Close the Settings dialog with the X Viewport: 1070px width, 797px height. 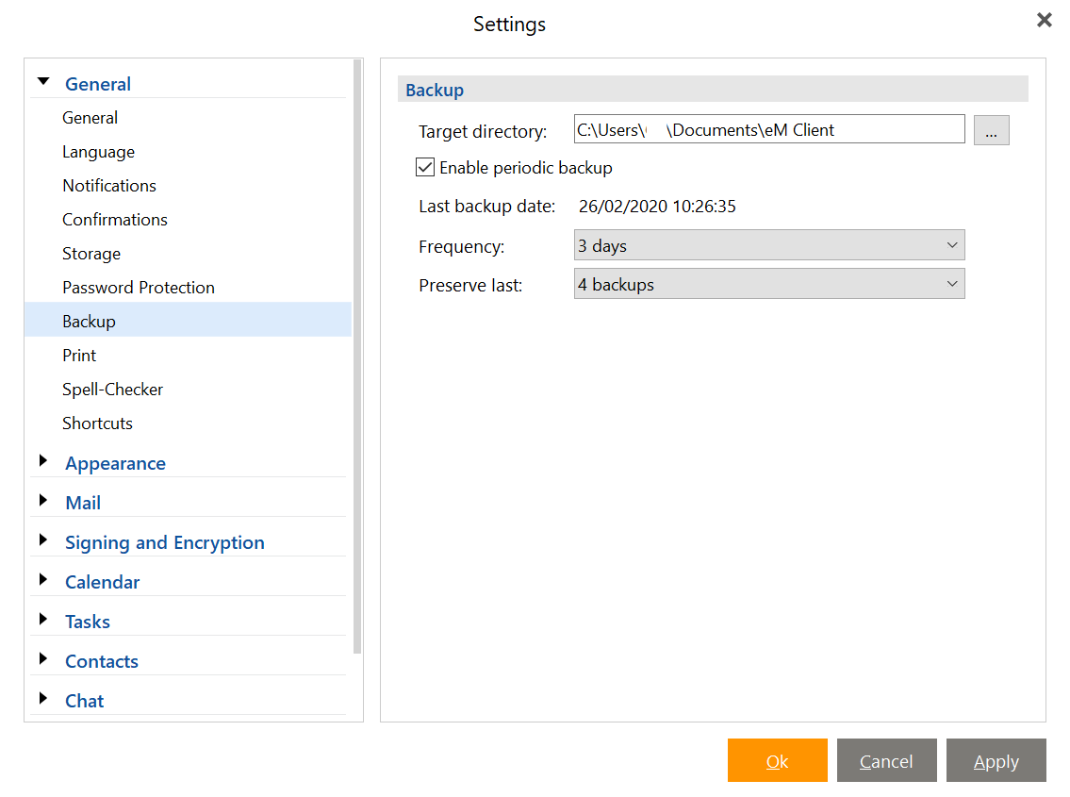[1044, 20]
